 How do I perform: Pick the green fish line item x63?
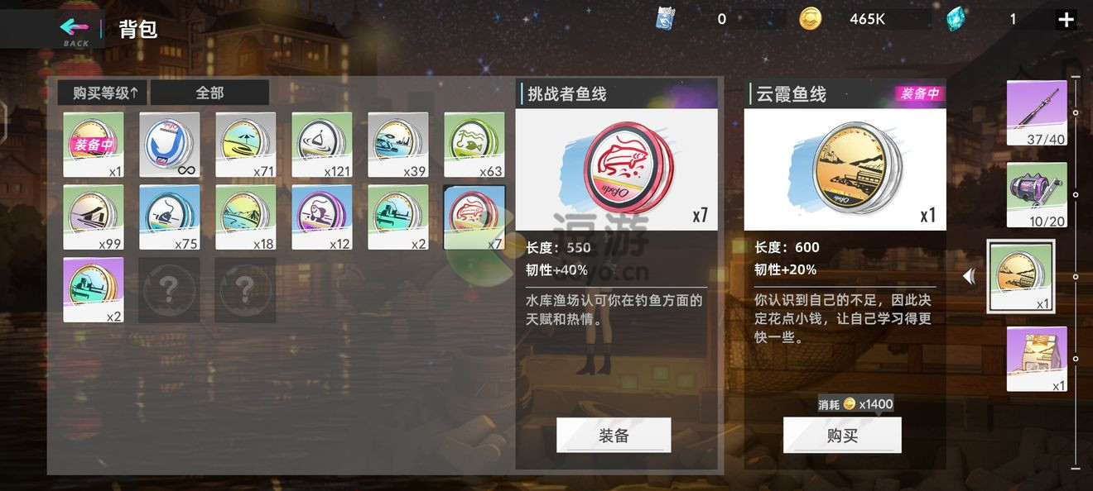(474, 145)
